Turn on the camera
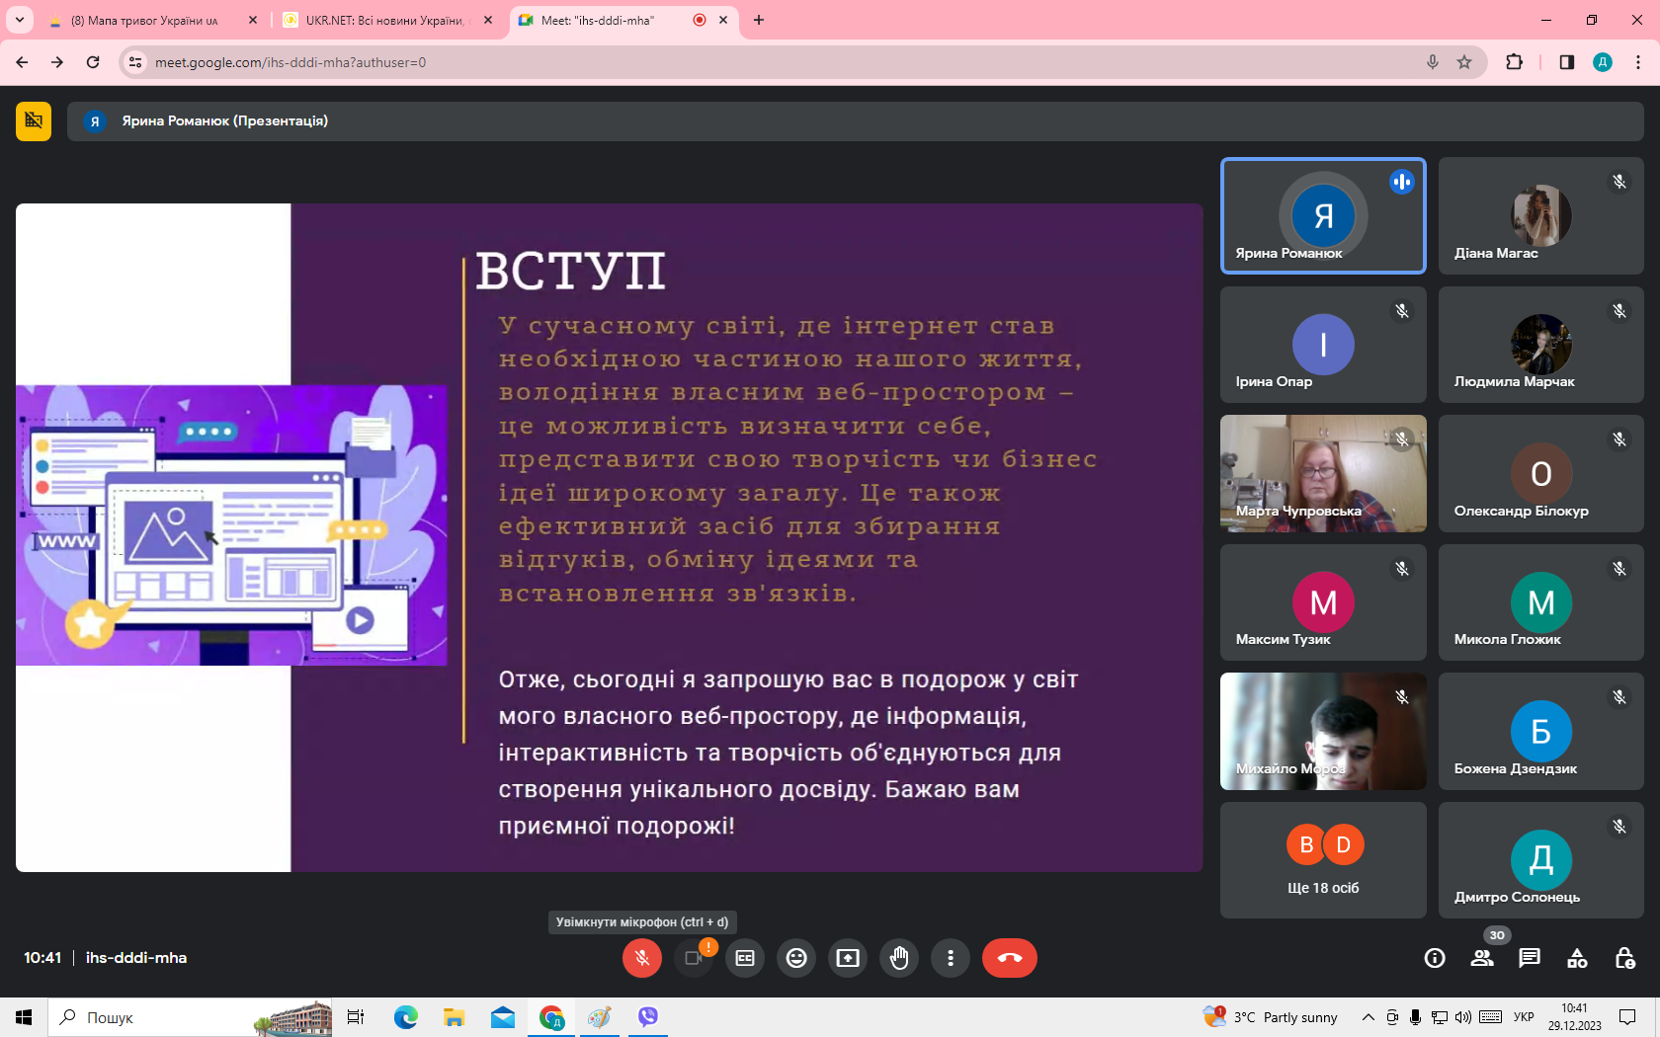Viewport: 1660px width, 1037px height. click(x=694, y=958)
